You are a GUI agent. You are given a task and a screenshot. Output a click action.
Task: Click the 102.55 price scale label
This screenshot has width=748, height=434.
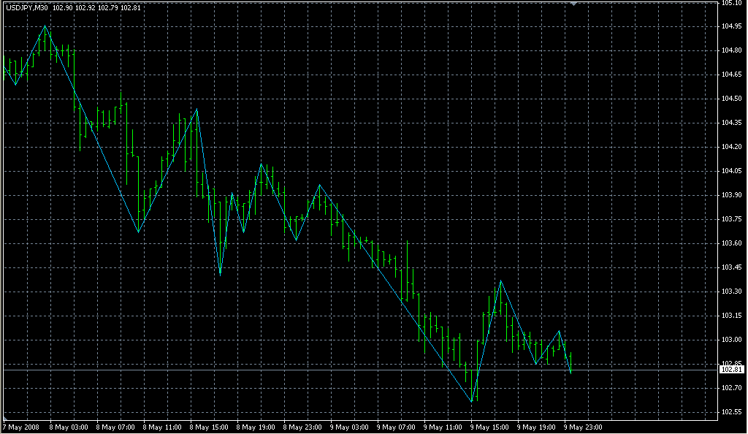tap(731, 412)
